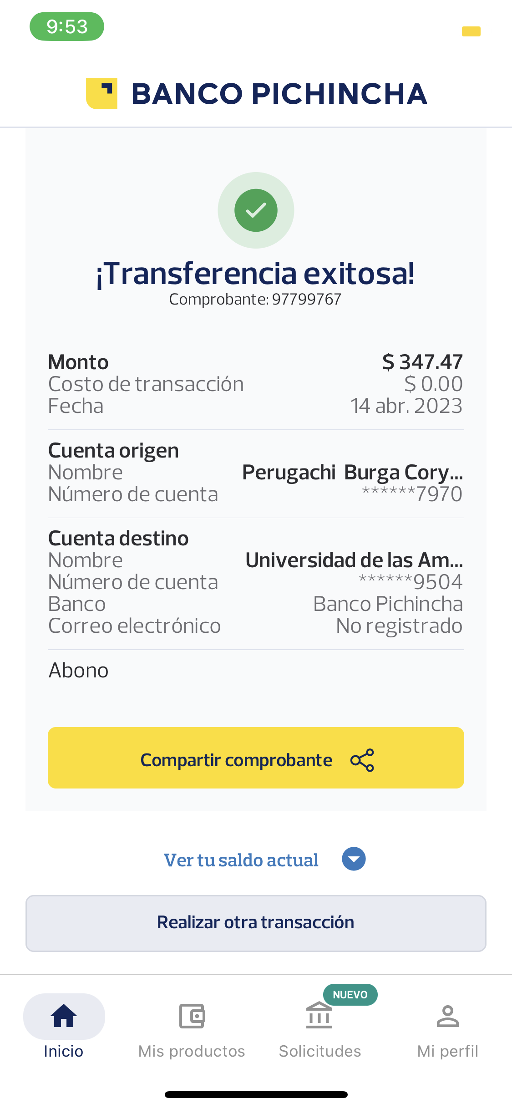Image resolution: width=512 pixels, height=1109 pixels.
Task: Tap the Inicio tab label
Action: click(x=64, y=1051)
